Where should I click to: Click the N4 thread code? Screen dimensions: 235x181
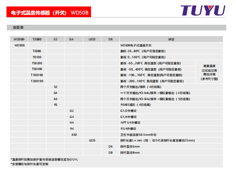[x=71, y=122]
